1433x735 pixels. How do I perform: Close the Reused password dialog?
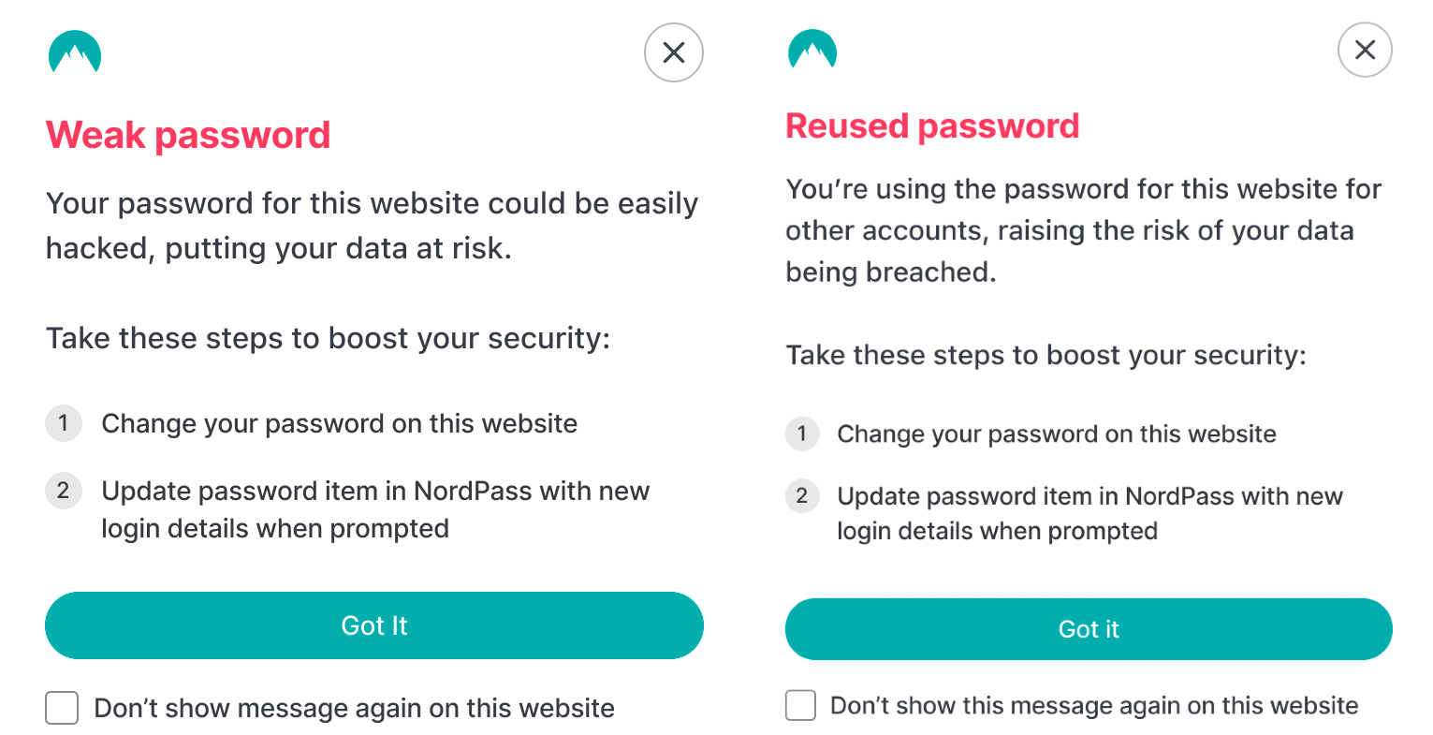(1365, 50)
